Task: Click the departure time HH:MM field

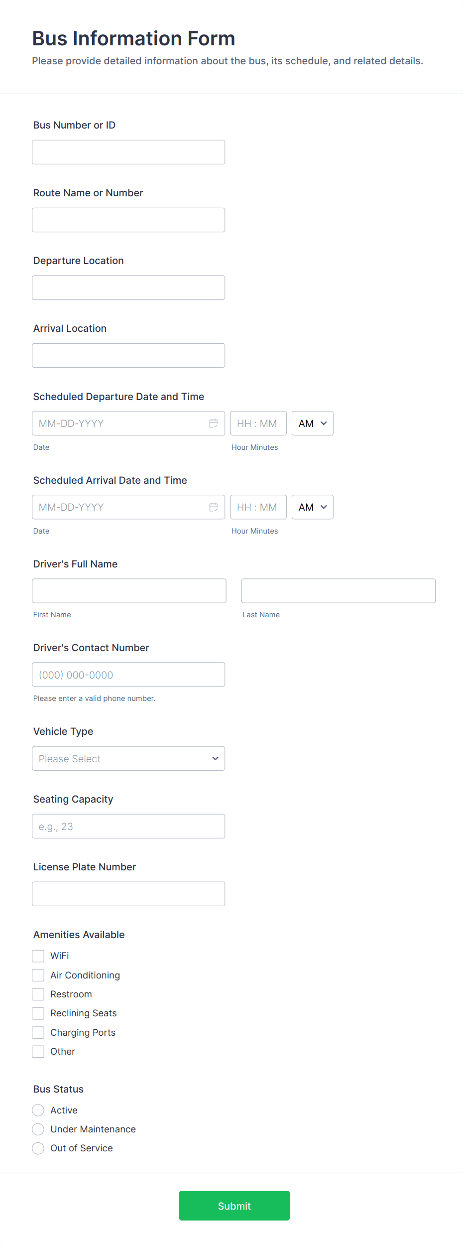Action: coord(258,423)
